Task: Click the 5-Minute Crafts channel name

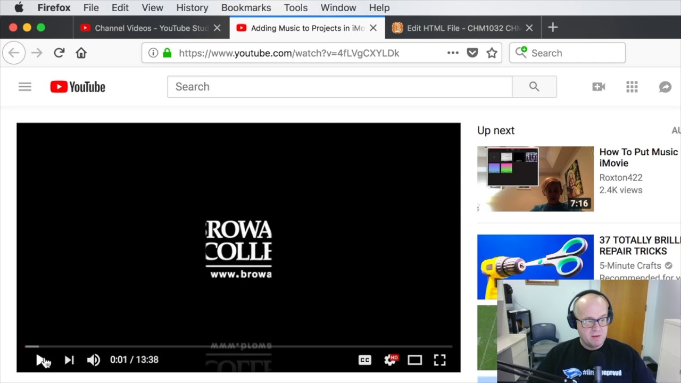Action: click(x=630, y=265)
